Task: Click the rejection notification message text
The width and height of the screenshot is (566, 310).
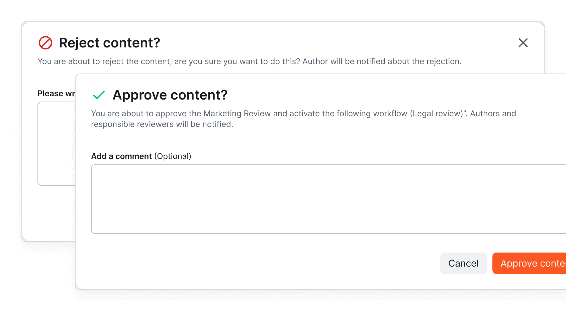Action: click(249, 61)
